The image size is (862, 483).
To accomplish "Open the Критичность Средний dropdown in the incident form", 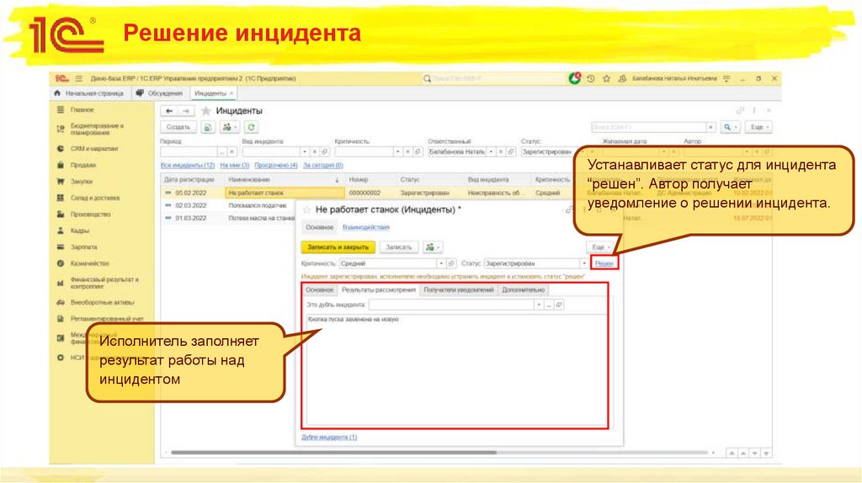I will (441, 263).
